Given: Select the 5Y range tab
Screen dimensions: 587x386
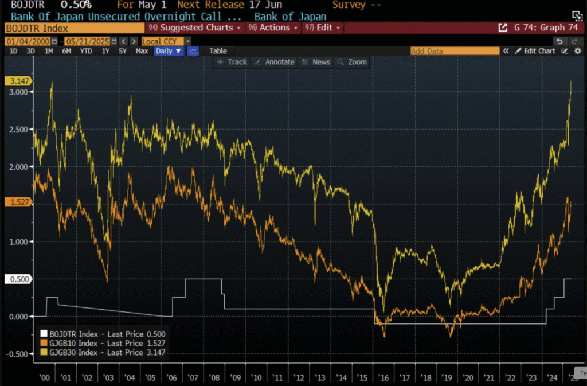Looking at the screenshot, I should click(123, 51).
